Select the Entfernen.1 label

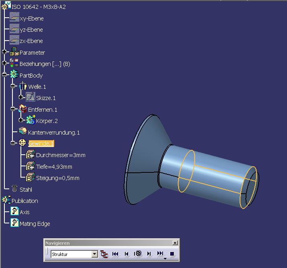tap(43, 110)
